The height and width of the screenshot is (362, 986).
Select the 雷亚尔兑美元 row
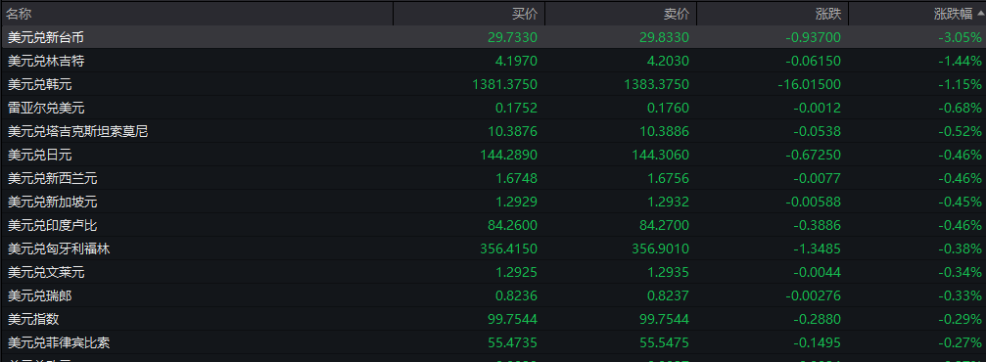[x=493, y=108]
